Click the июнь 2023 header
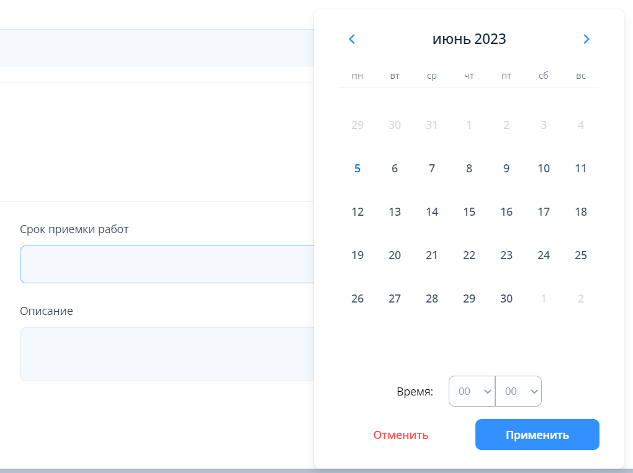Screen dimensions: 633x473 coord(469,40)
